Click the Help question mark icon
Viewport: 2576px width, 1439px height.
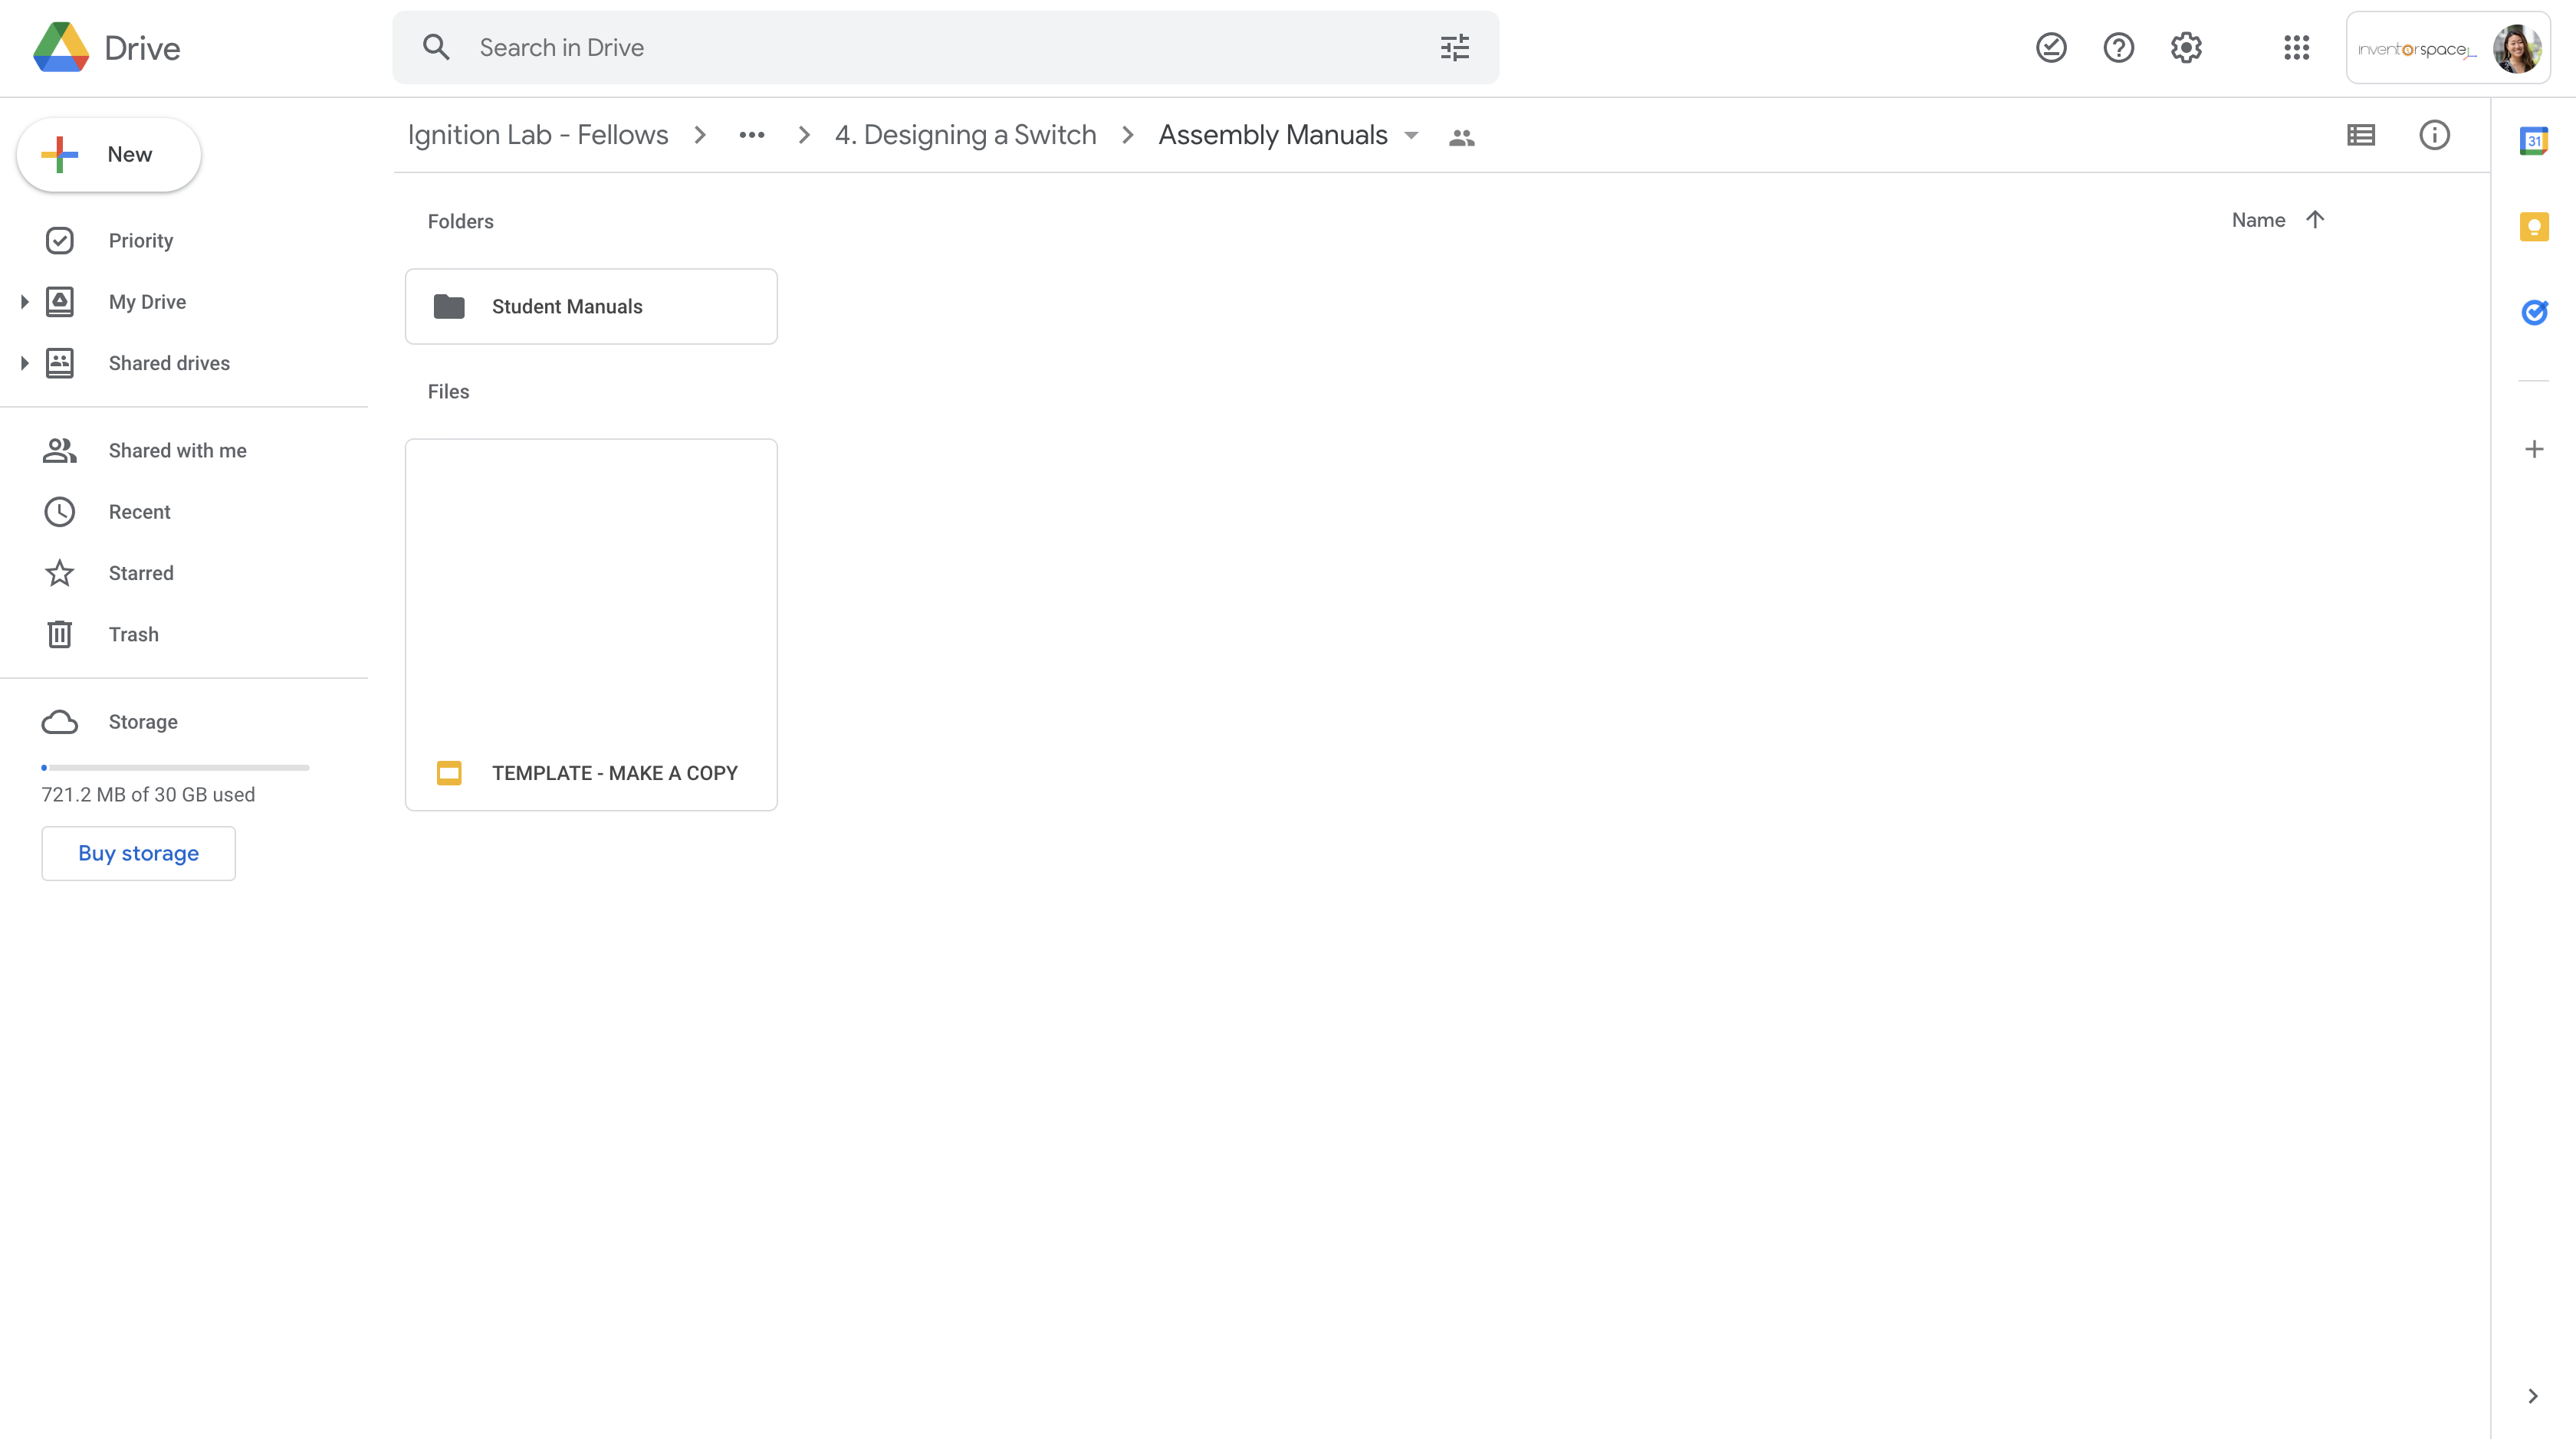(2118, 48)
